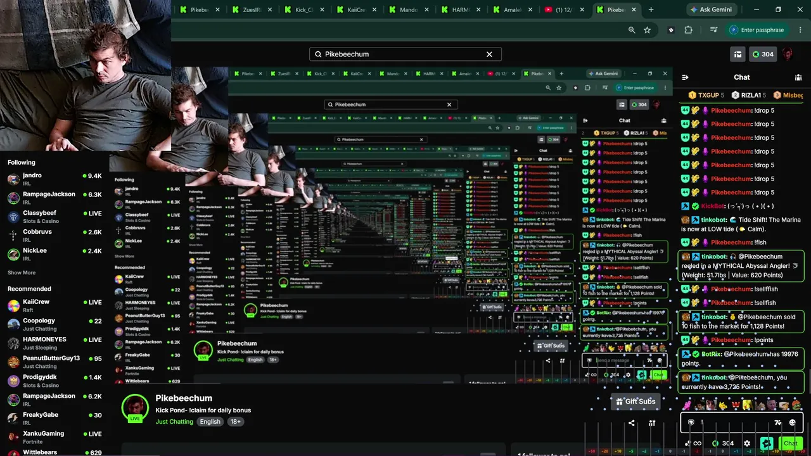Viewport: 811px width, 456px height.
Task: Clear the Pikebeechum search with the X
Action: pyautogui.click(x=489, y=54)
